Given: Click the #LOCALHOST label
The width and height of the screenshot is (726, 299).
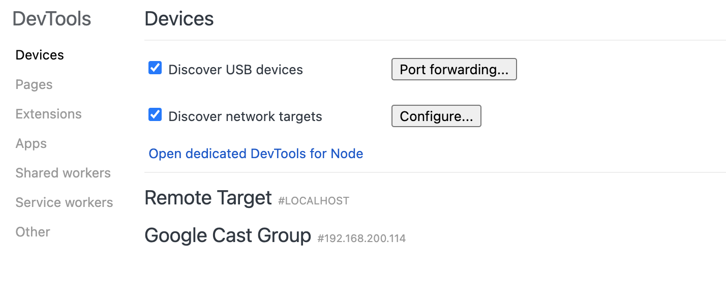Looking at the screenshot, I should [x=314, y=201].
